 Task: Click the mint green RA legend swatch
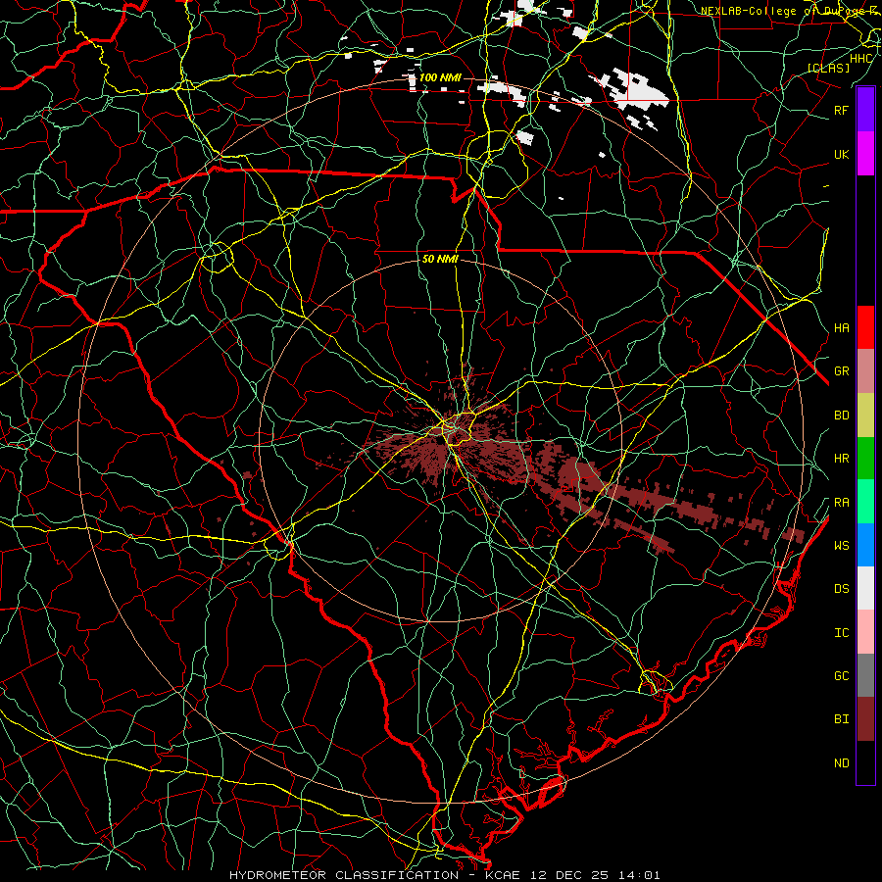865,502
